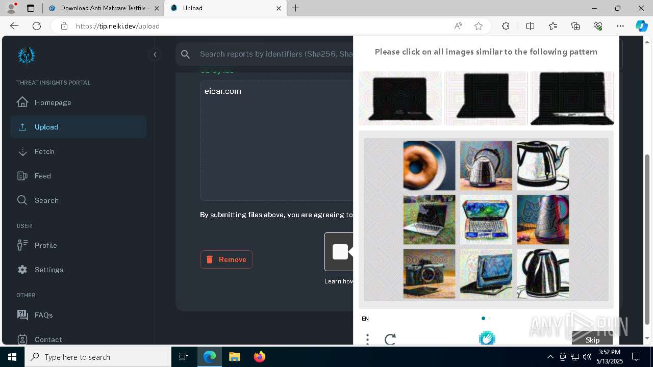Open the browser profile icon
The image size is (653, 367).
(11, 8)
